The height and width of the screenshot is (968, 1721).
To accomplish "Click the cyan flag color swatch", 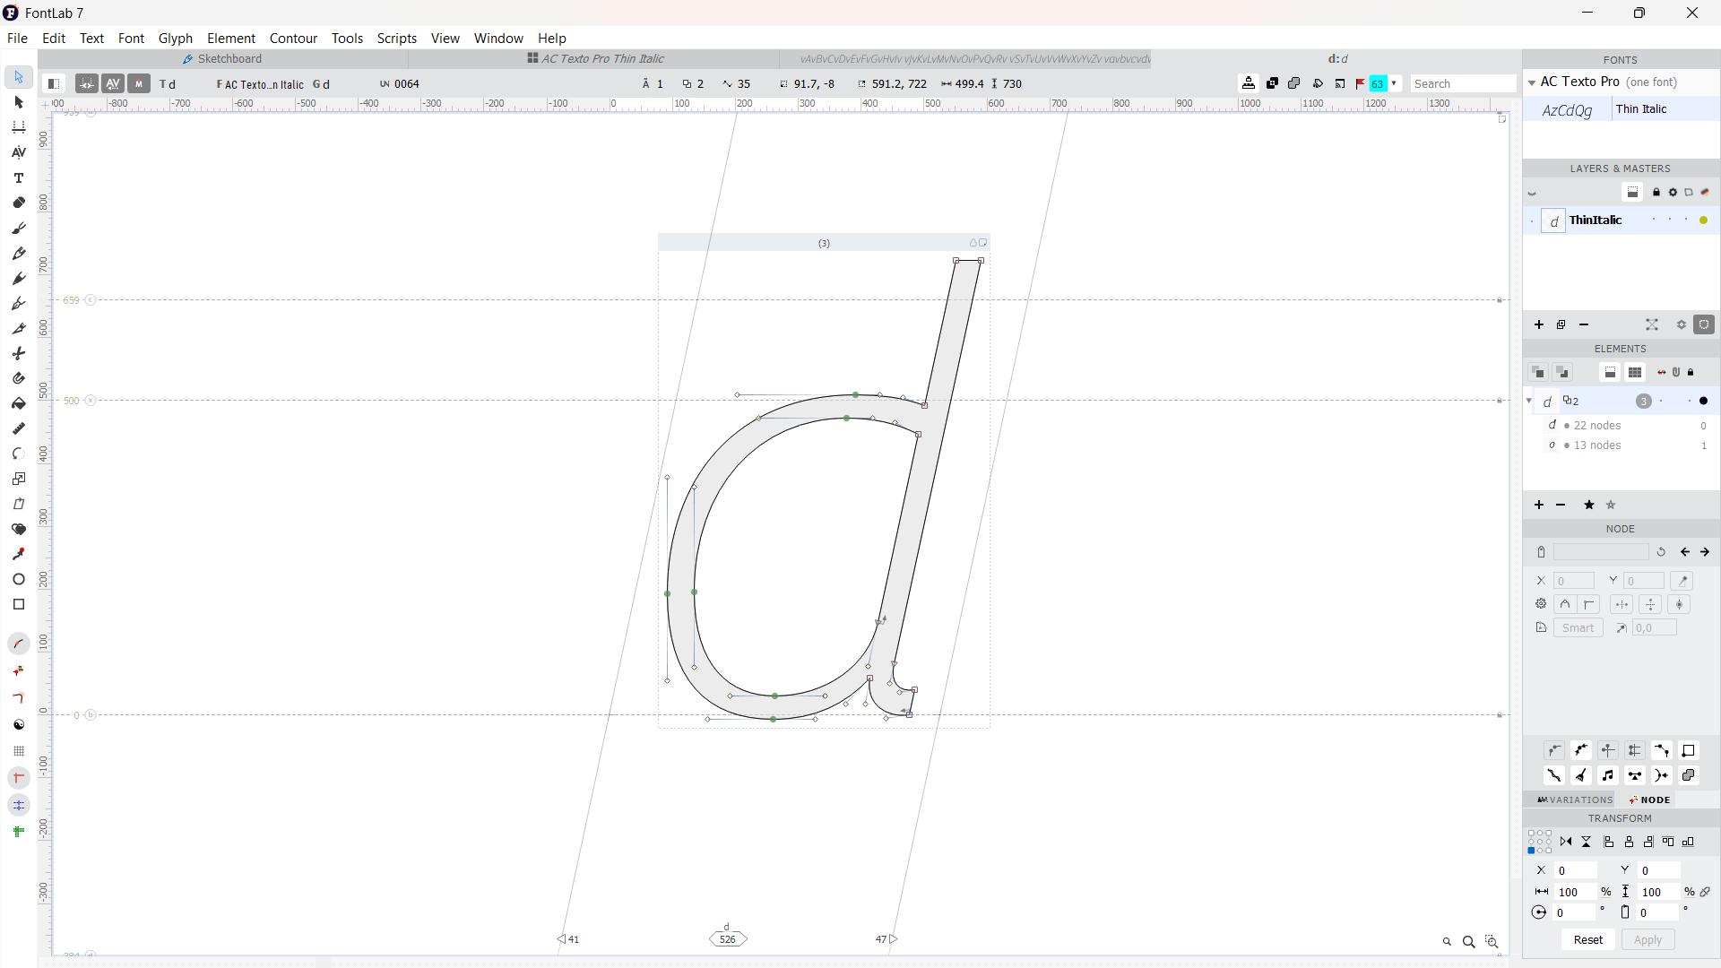I will click(x=1378, y=83).
